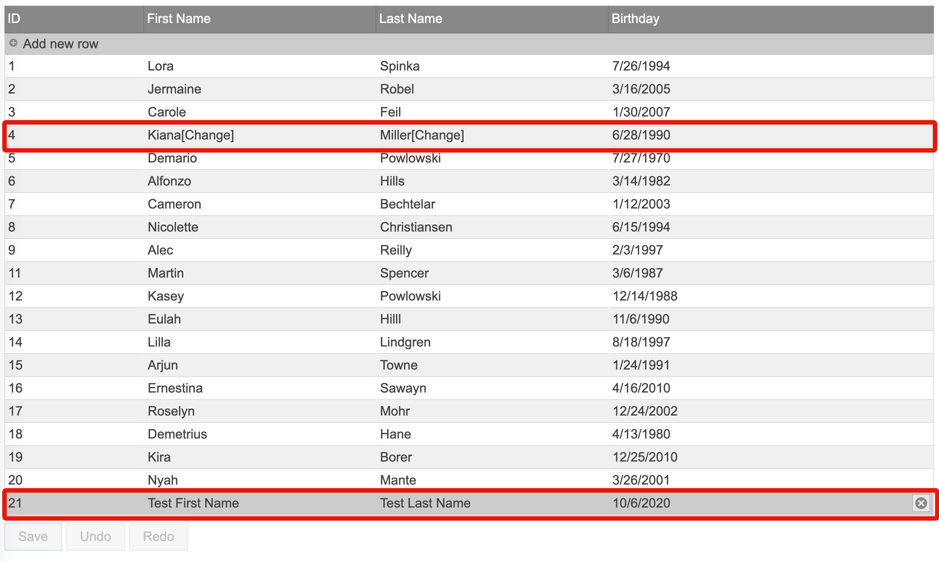The width and height of the screenshot is (939, 561).
Task: Select the Jermaine first name cell
Action: pyautogui.click(x=174, y=89)
